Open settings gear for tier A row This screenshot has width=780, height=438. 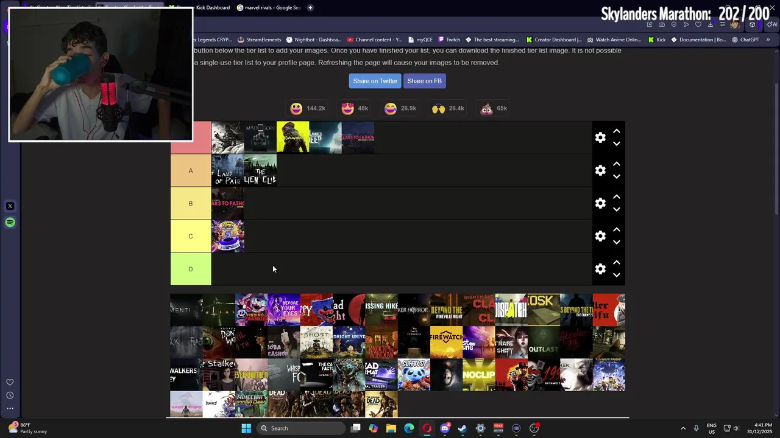(x=600, y=170)
